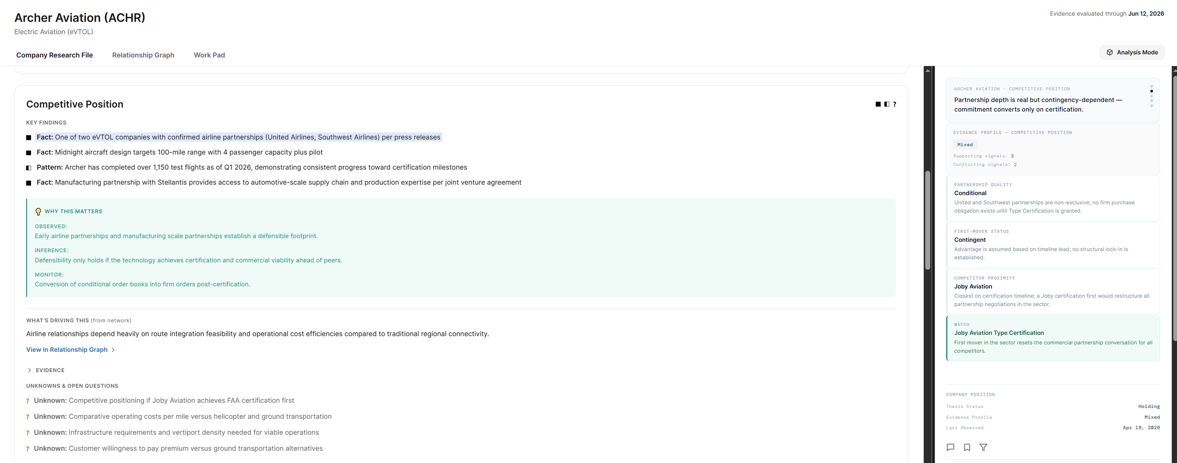Click the Conflicting signals count of 2
Image resolution: width=1177 pixels, height=463 pixels.
pyautogui.click(x=1015, y=165)
